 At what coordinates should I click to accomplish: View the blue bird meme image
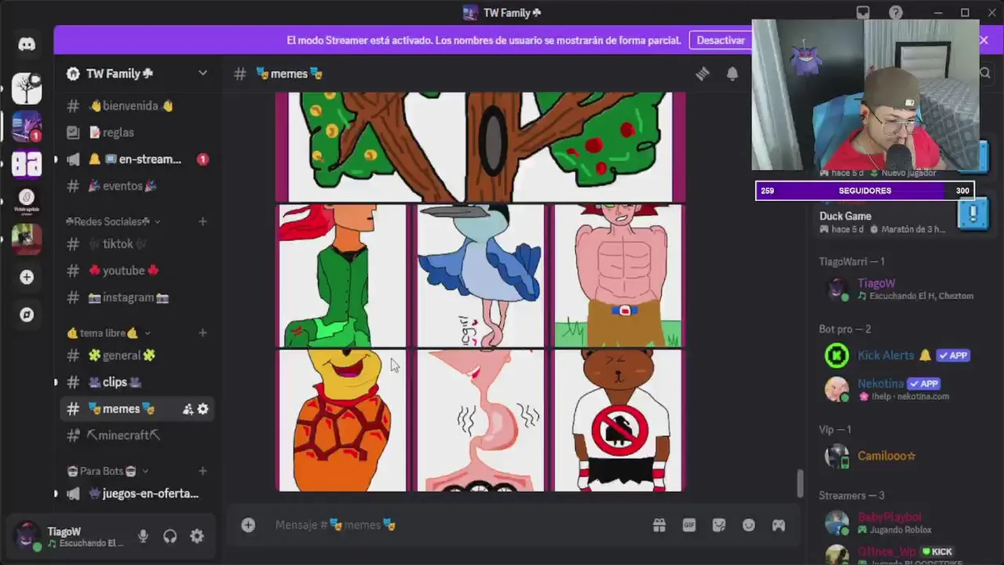coord(480,275)
